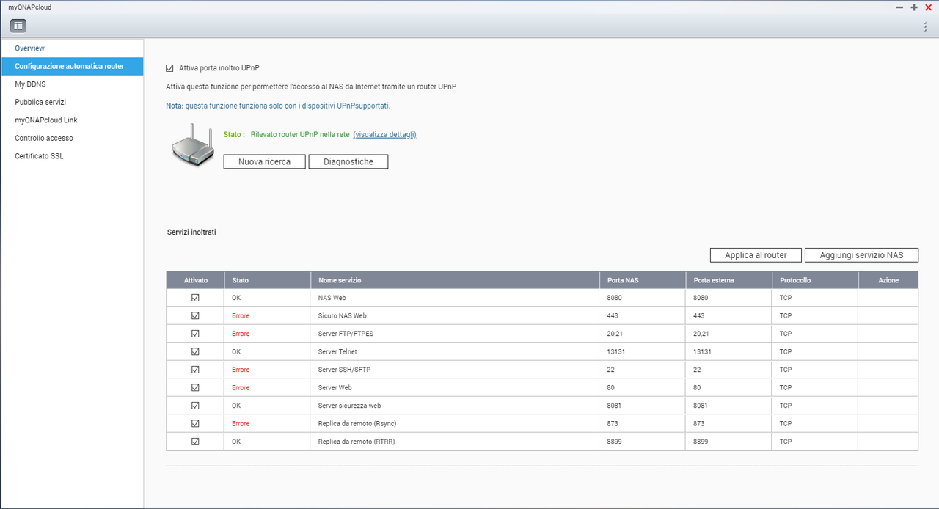The image size is (939, 509).
Task: Select the Sicuro NAS Web row name
Action: pyautogui.click(x=342, y=315)
